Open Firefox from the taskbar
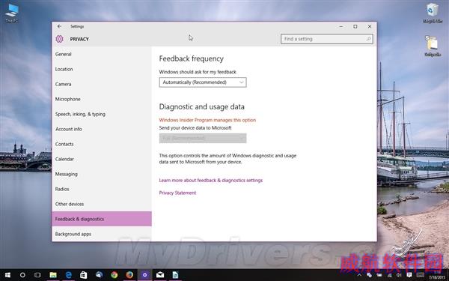Viewport: 449px width, 281px height. tap(129, 275)
